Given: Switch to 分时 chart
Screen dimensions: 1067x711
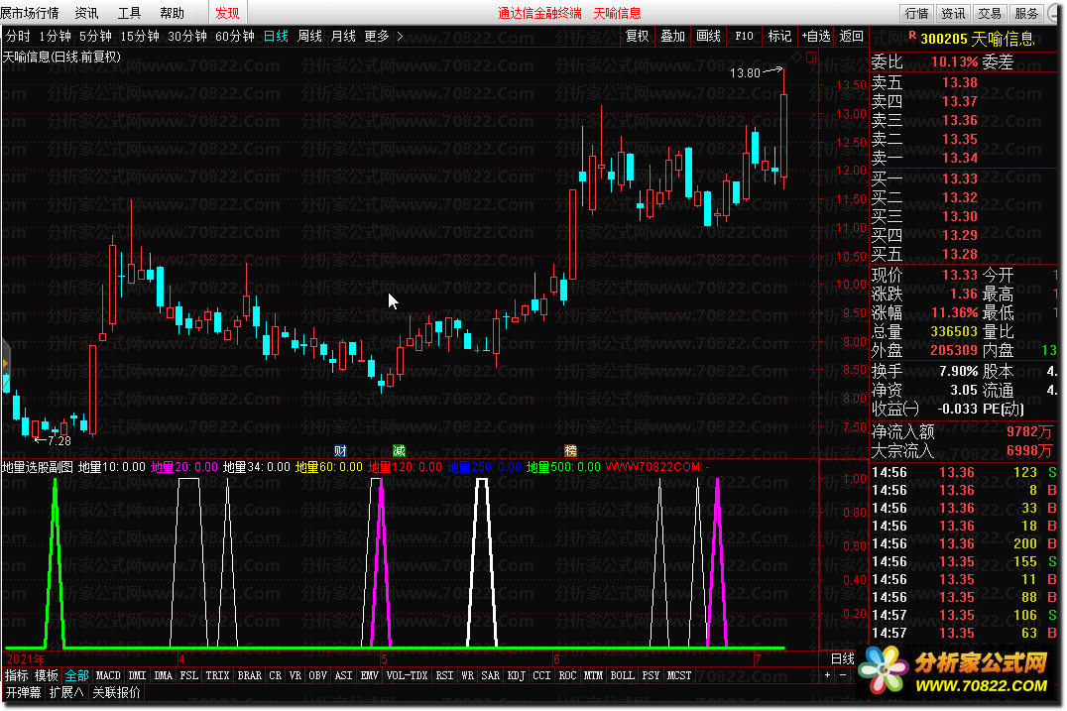Looking at the screenshot, I should click(x=19, y=36).
